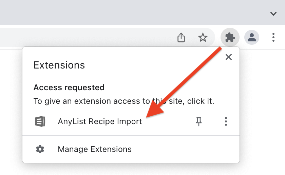285x175 pixels.
Task: Expand the tab search chevron
Action: pos(273,14)
